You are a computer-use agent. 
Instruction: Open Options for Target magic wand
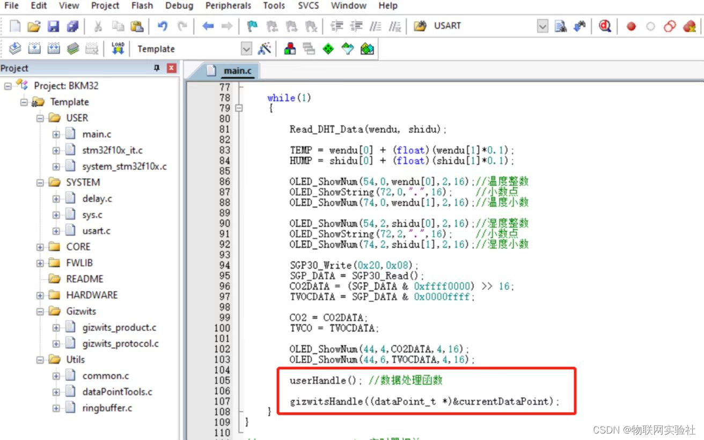click(x=264, y=49)
